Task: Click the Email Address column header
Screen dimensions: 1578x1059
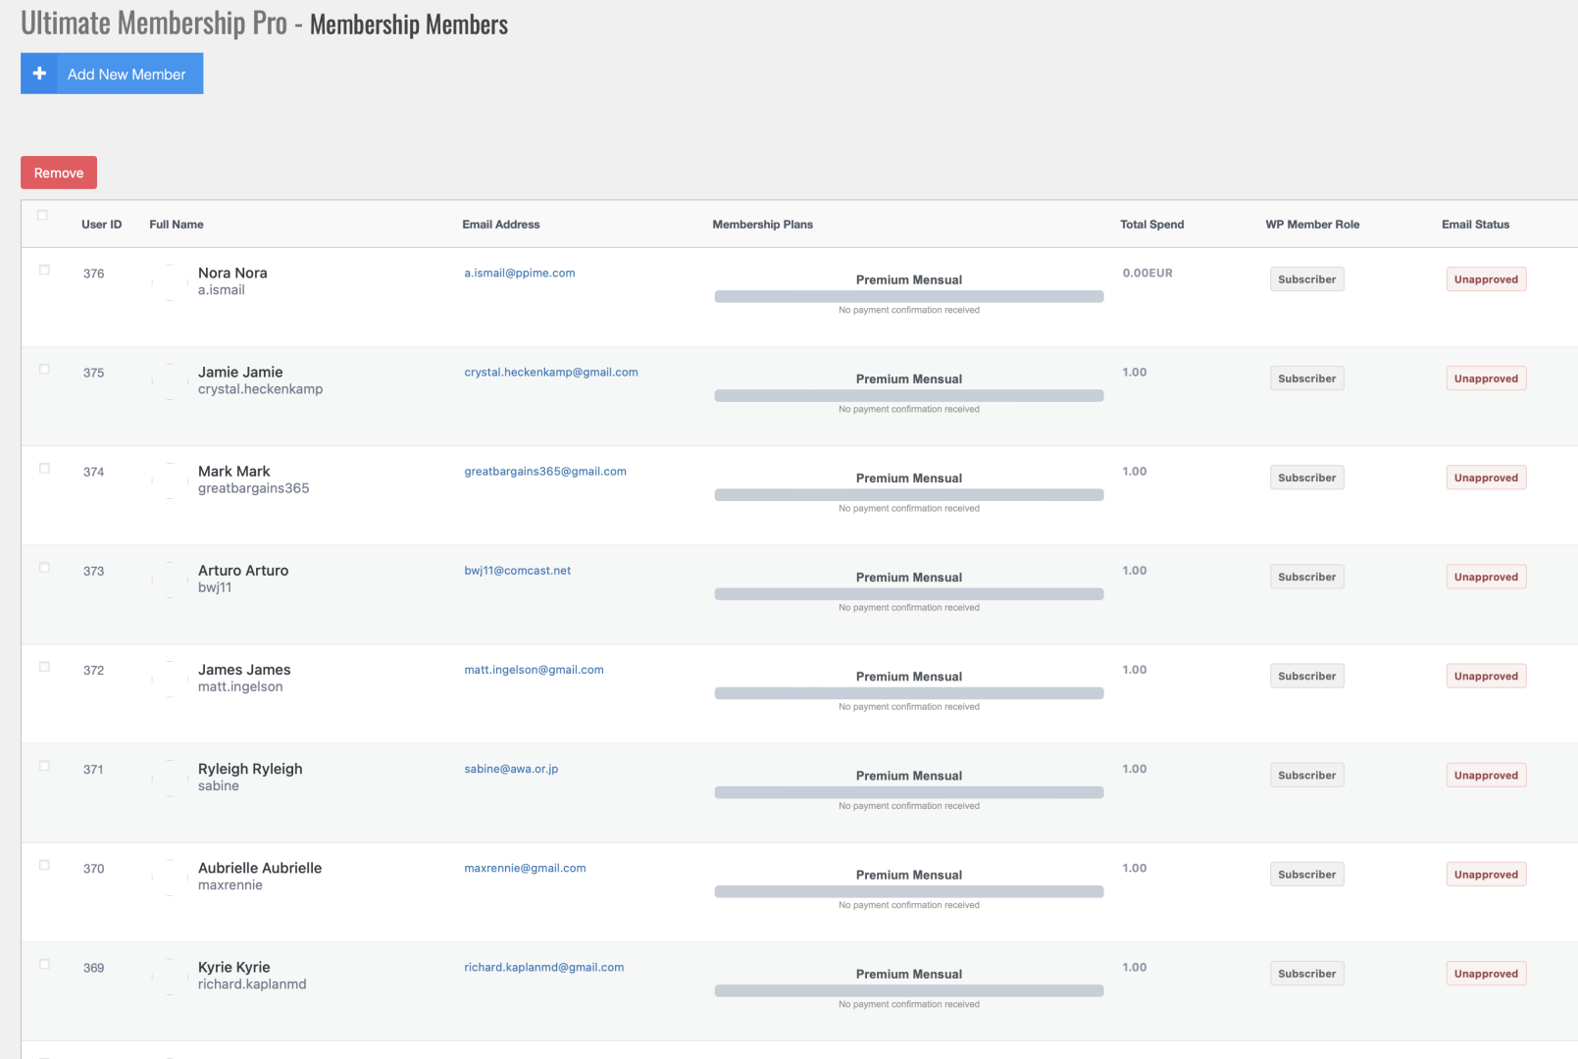Action: point(501,225)
